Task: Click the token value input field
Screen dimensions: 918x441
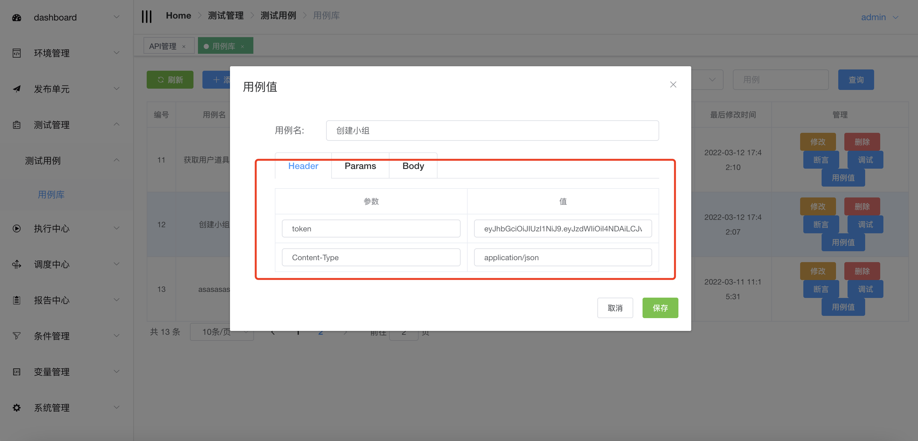Action: click(563, 229)
